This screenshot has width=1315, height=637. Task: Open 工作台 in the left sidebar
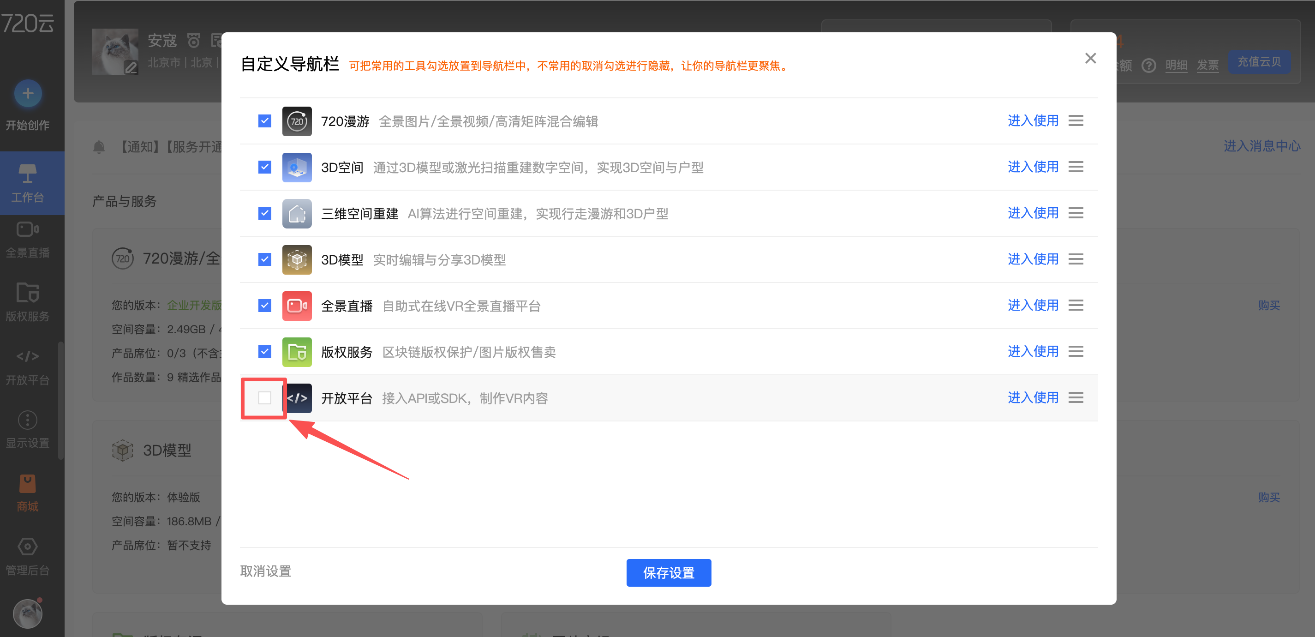tap(28, 183)
